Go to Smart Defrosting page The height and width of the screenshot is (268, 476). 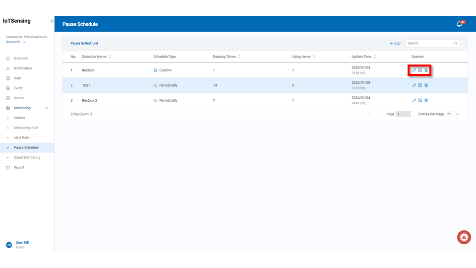click(x=27, y=157)
